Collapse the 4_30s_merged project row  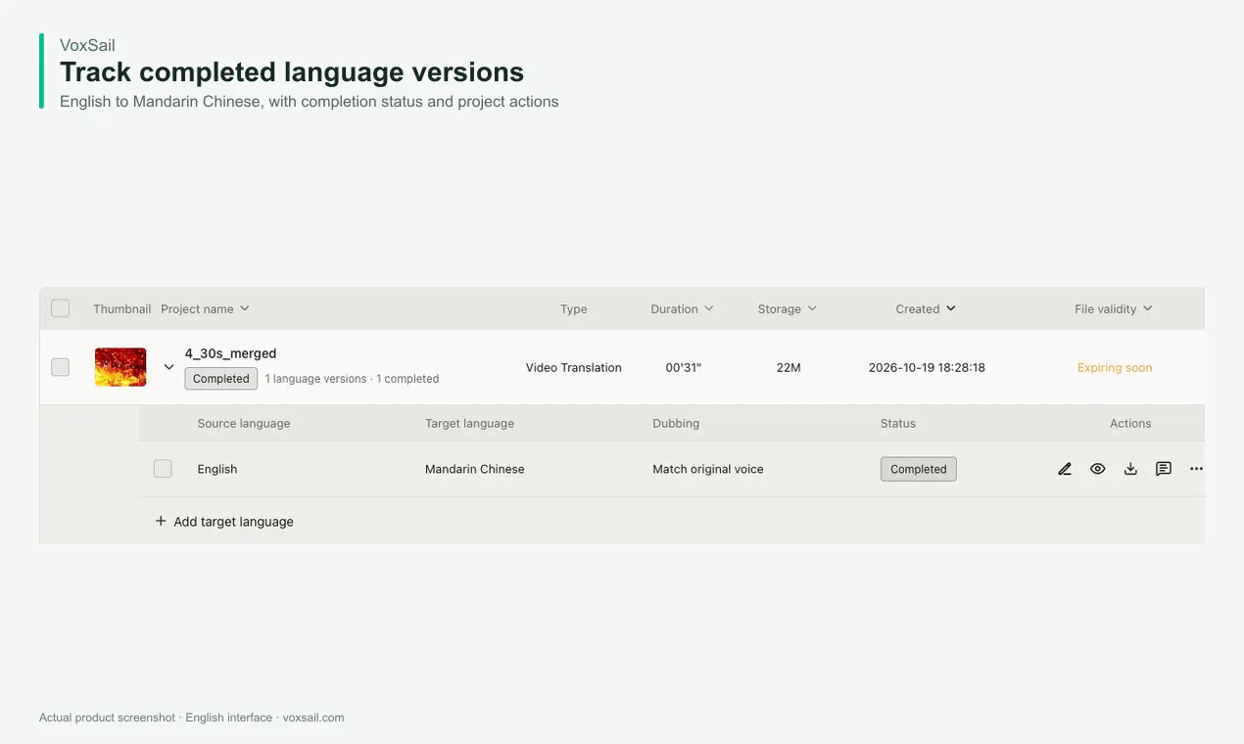click(168, 367)
